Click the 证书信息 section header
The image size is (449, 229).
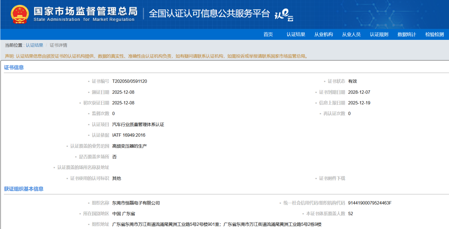pos(14,67)
